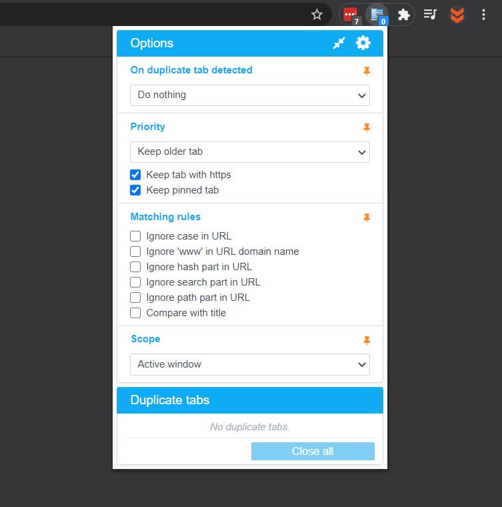Click the Duplicate Tabs extension icon
The height and width of the screenshot is (507, 502).
377,15
